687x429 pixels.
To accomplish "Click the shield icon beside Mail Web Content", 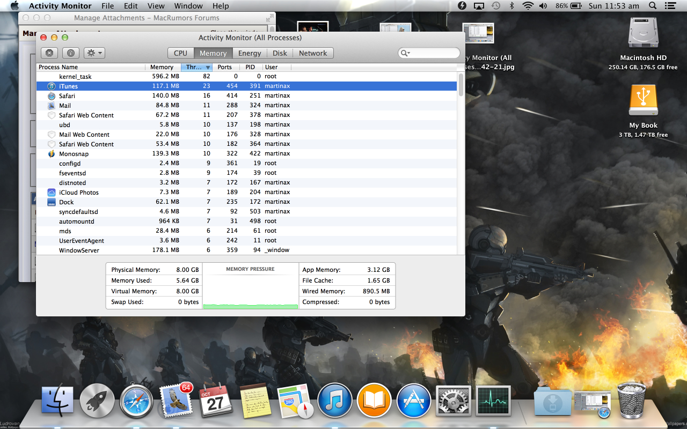I will point(52,135).
